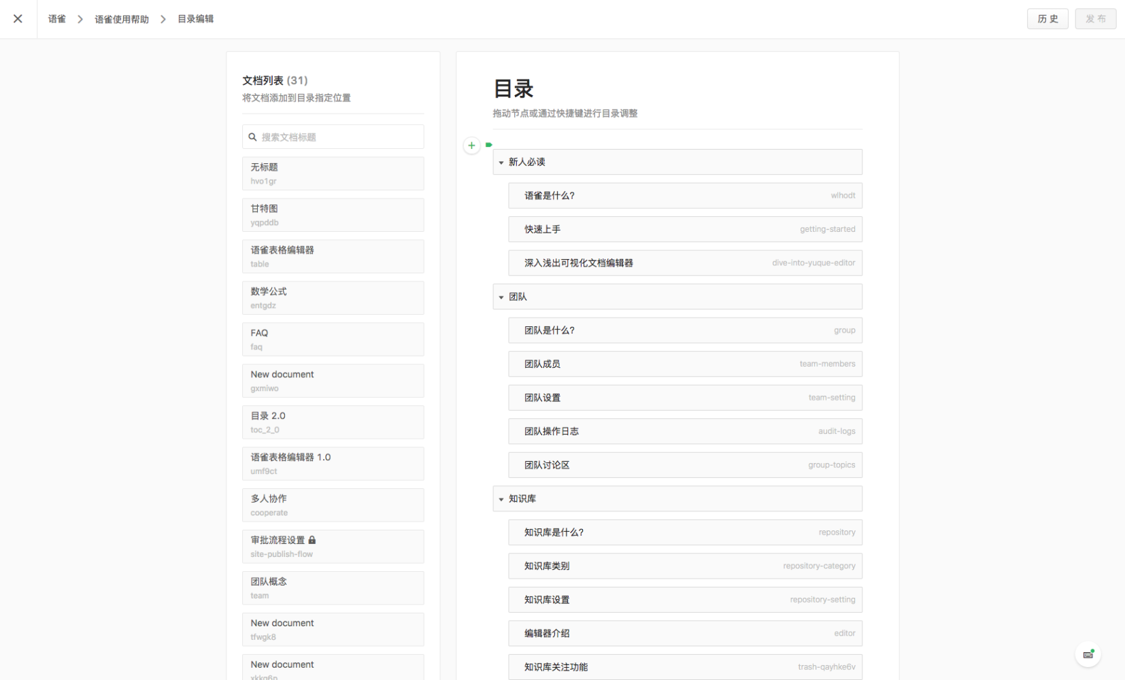Select the 多人协作 document card

333,505
